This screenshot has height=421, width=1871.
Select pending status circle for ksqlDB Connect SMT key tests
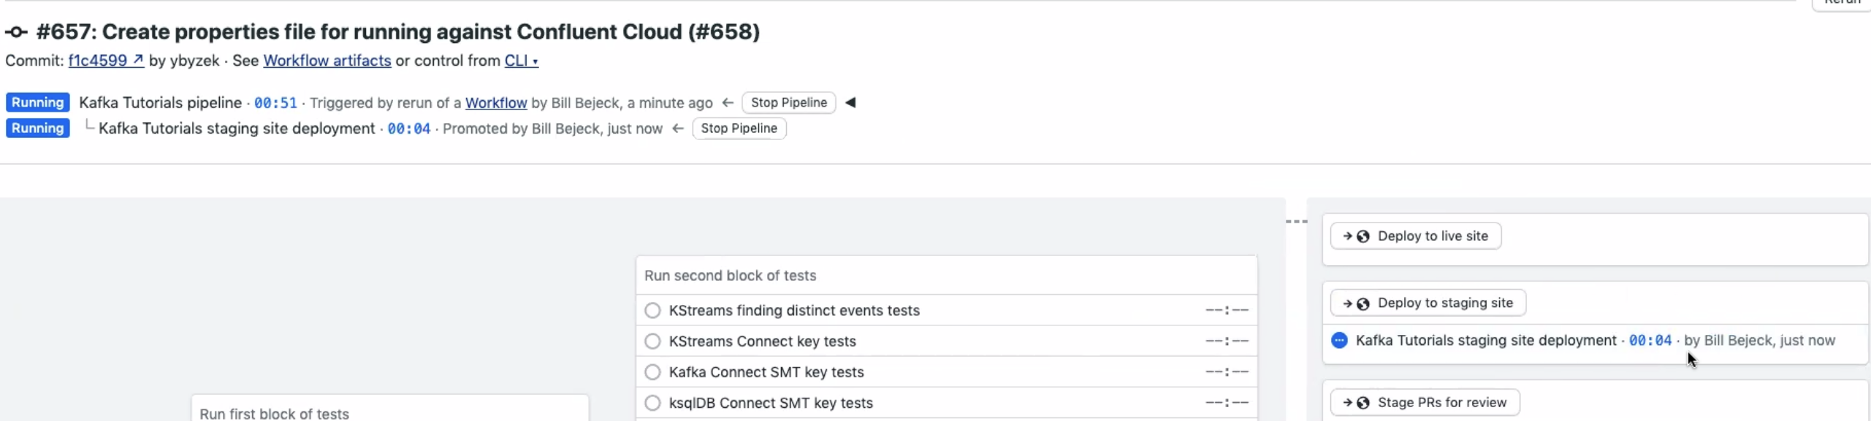652,403
